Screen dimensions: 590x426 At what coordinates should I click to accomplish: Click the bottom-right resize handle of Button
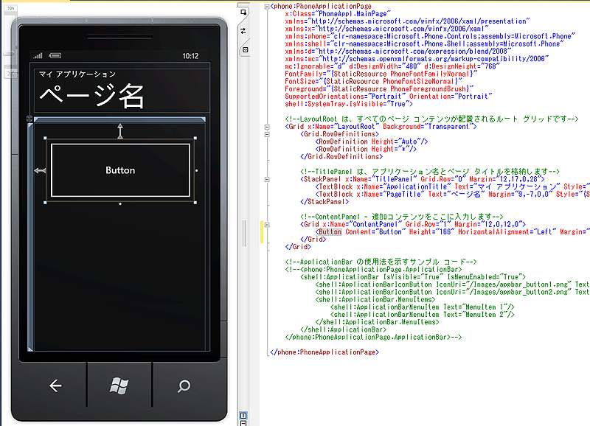click(x=195, y=203)
